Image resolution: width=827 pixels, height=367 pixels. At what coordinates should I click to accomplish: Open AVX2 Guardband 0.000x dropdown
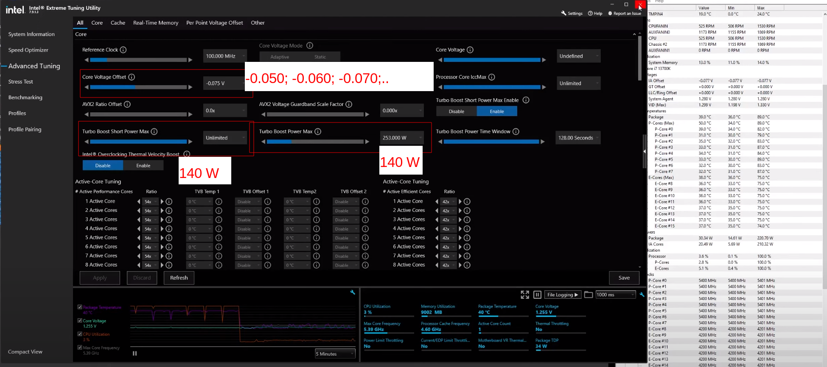tap(402, 111)
